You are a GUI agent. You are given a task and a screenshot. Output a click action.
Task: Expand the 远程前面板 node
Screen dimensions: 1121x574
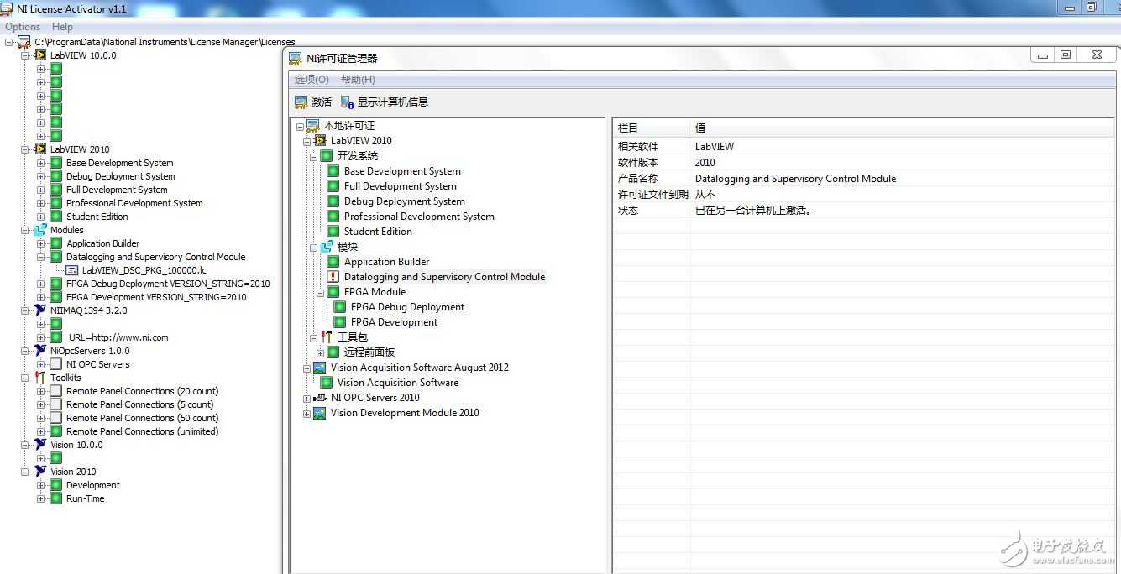click(x=321, y=352)
